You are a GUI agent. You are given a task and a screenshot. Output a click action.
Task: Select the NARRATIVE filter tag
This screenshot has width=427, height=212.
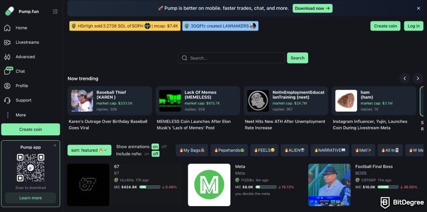[329, 150]
